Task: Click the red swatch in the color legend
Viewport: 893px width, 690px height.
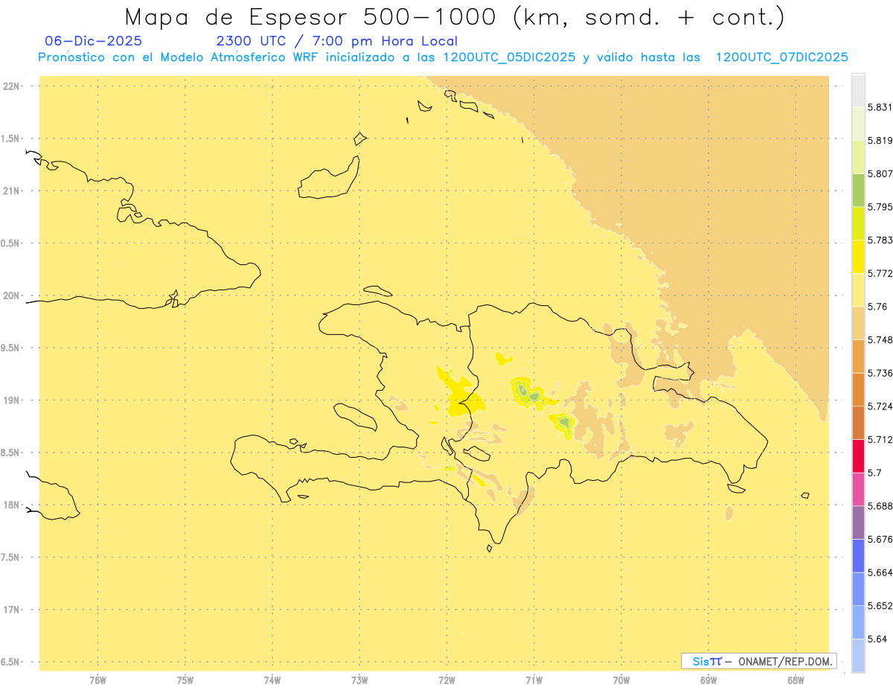Action: point(858,456)
